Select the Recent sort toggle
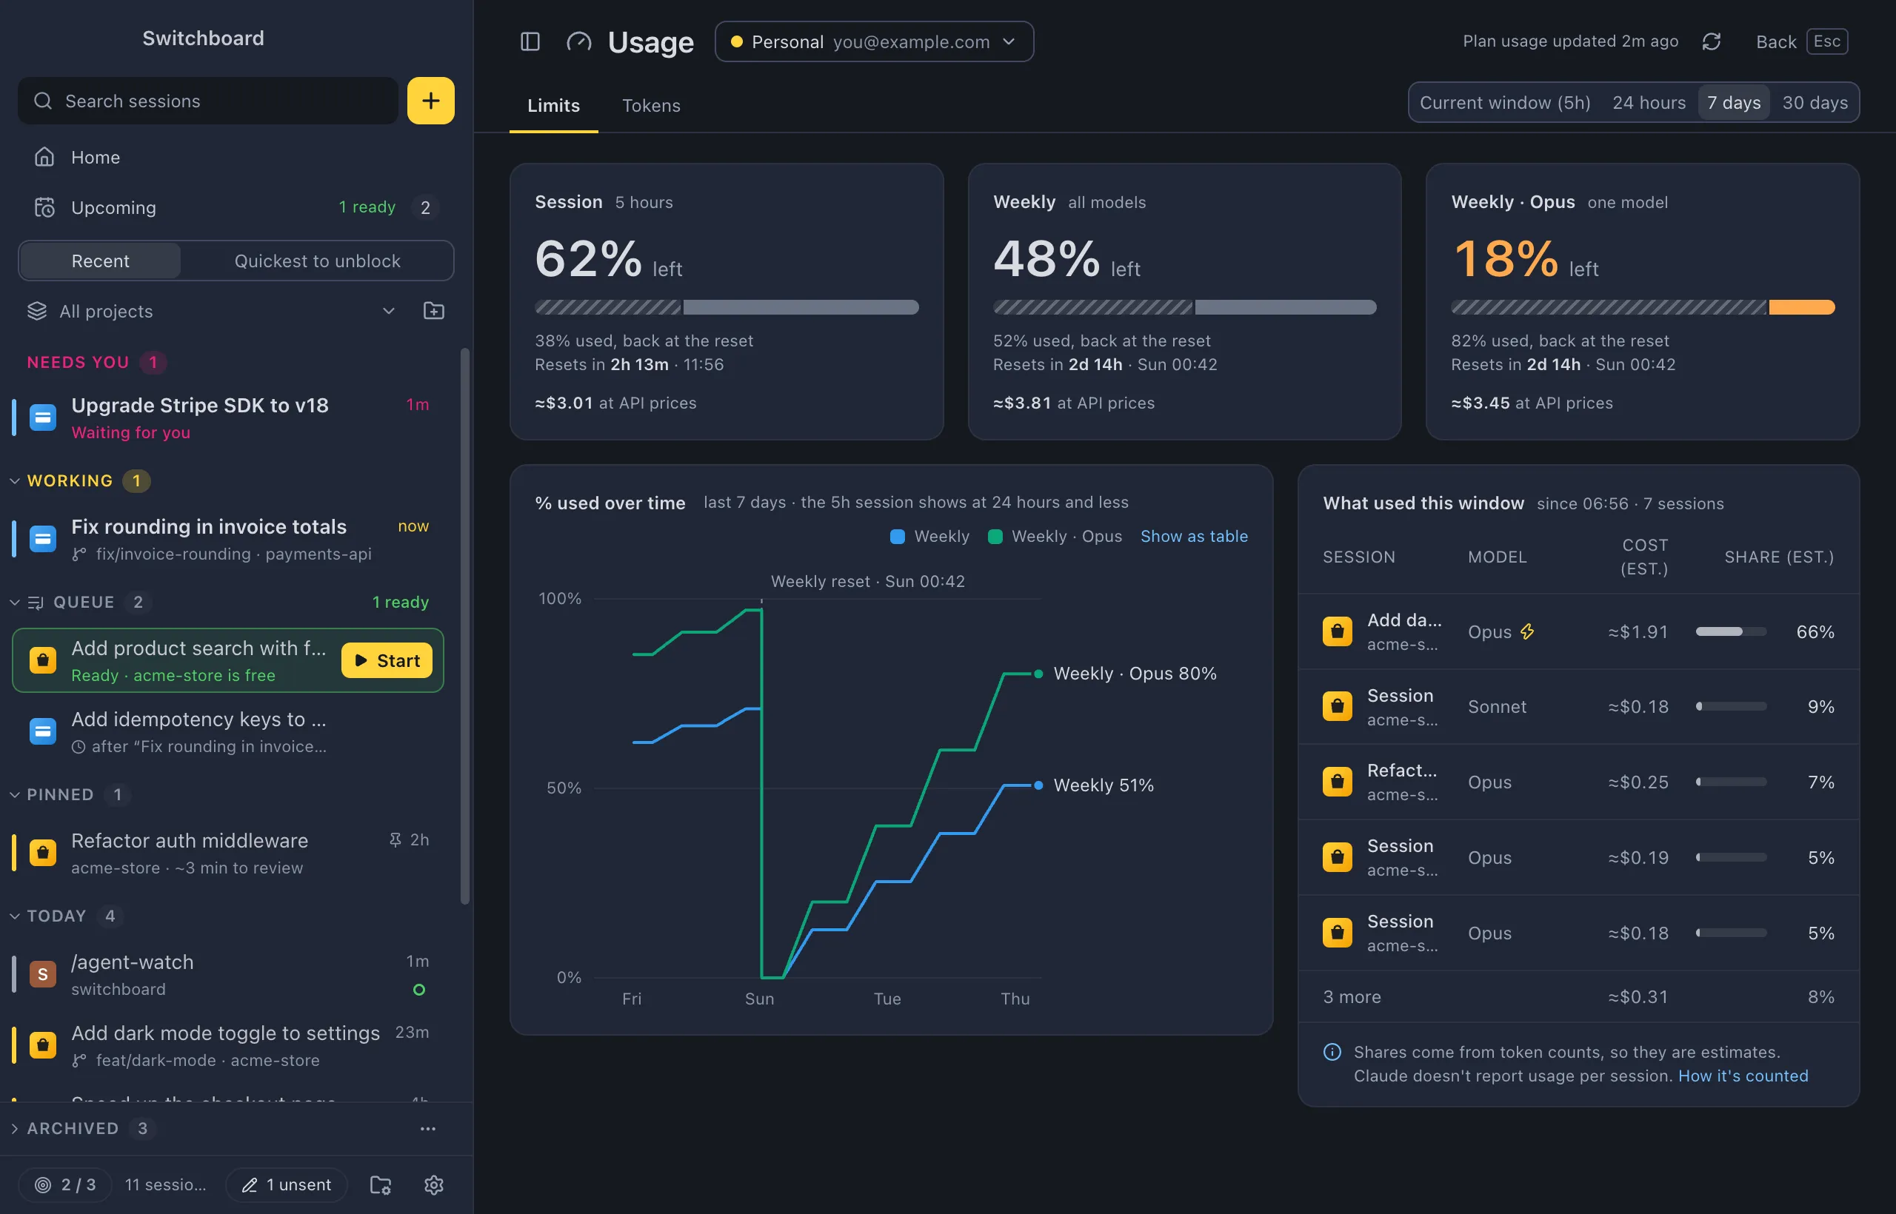 pyautogui.click(x=100, y=261)
